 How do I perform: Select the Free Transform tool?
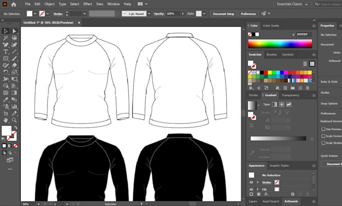pyautogui.click(x=14, y=79)
